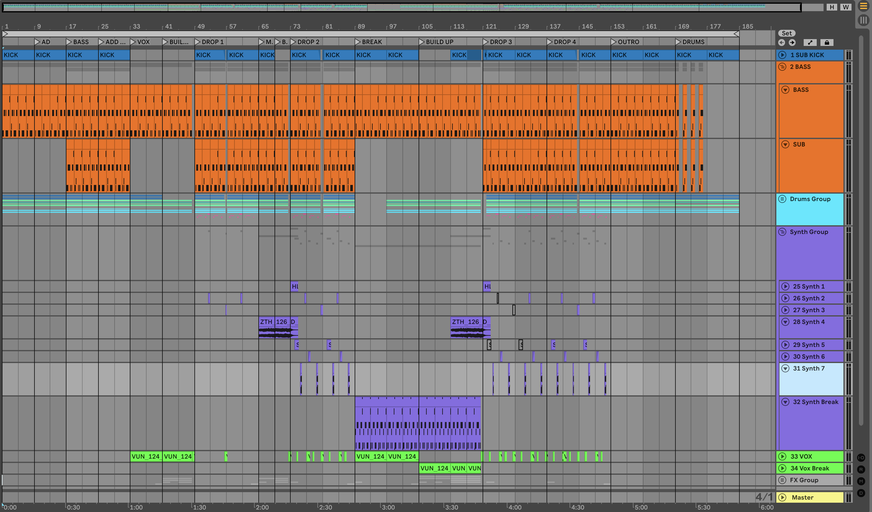Image resolution: width=872 pixels, height=512 pixels.
Task: Click the Master track volume meter
Action: click(x=848, y=497)
